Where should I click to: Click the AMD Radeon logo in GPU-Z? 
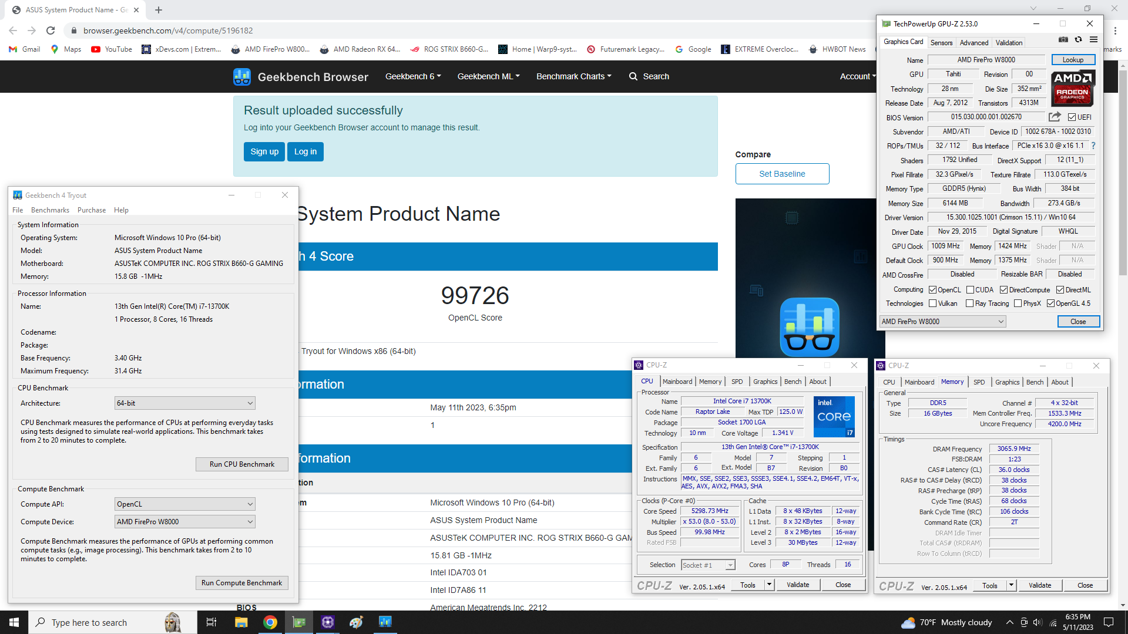pos(1073,88)
